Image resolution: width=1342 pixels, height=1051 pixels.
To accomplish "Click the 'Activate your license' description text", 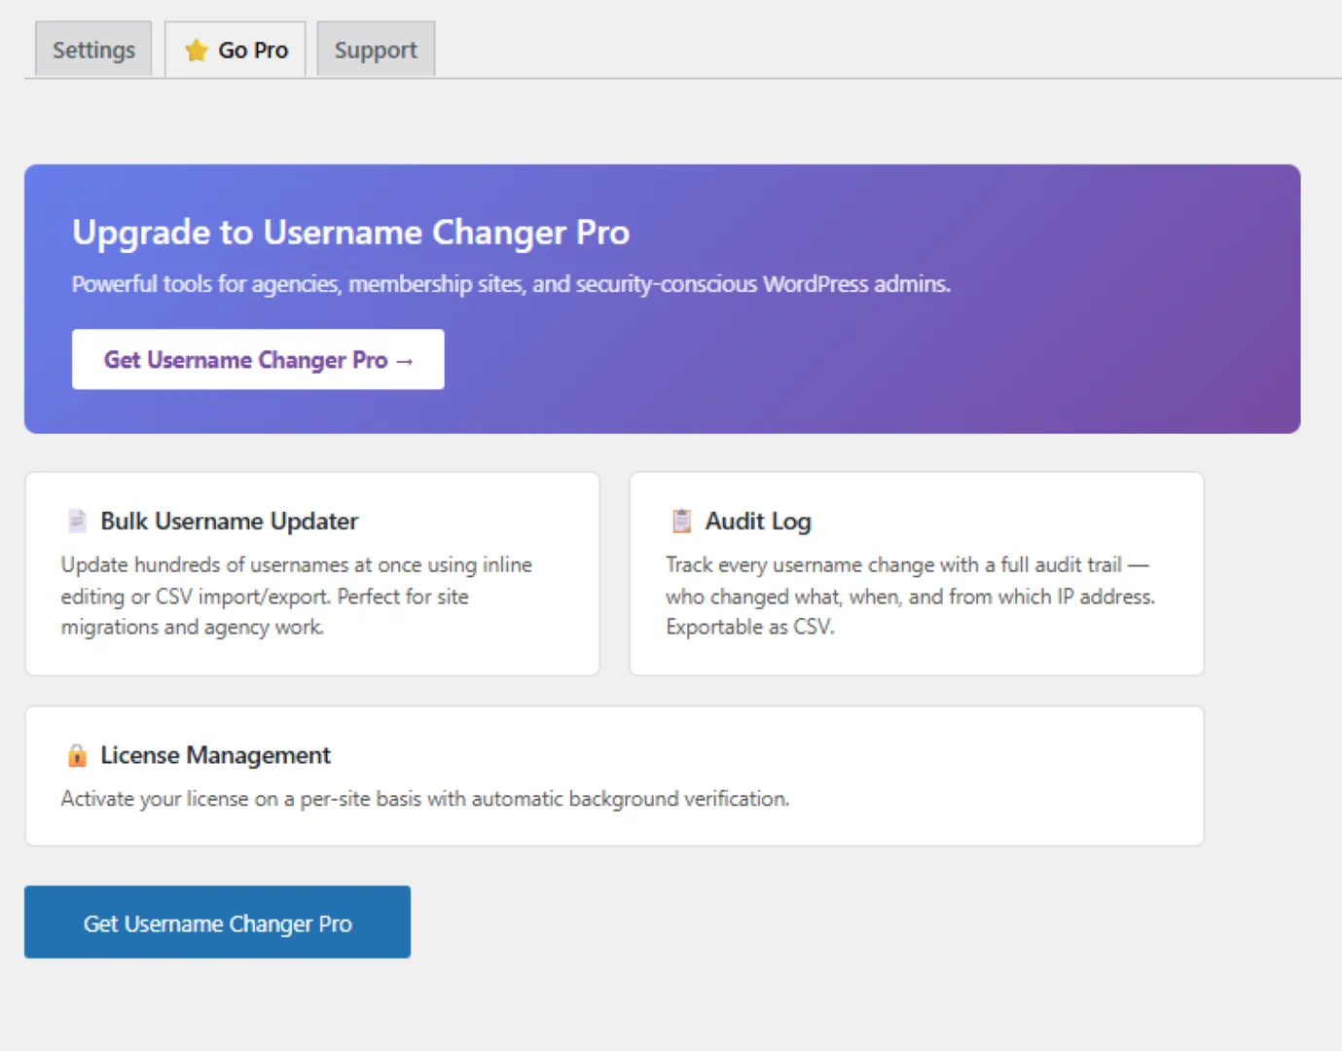I will [425, 799].
